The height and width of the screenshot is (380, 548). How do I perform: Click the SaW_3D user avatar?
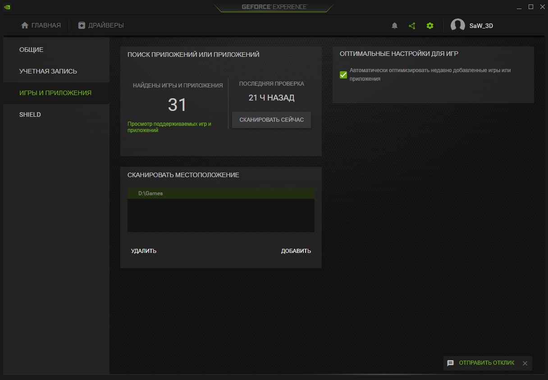(x=458, y=26)
